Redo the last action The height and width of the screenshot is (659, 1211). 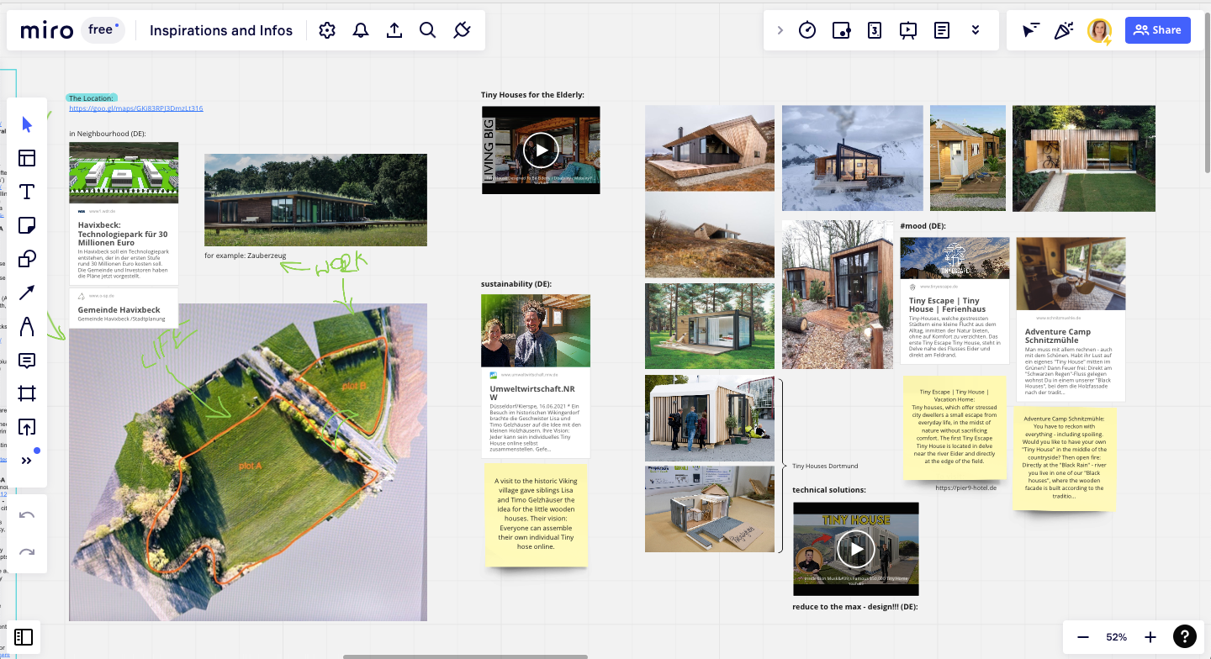coord(27,552)
